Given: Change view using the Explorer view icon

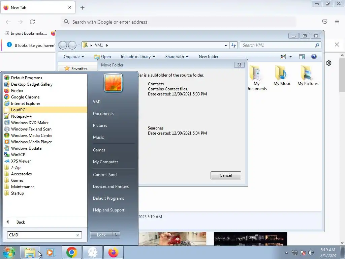Looking at the screenshot, I should [283, 57].
